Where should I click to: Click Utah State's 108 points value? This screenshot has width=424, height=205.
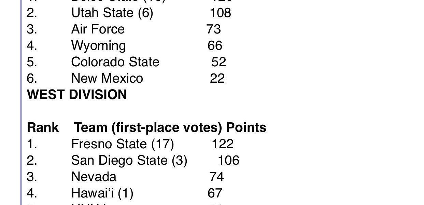pyautogui.click(x=220, y=13)
